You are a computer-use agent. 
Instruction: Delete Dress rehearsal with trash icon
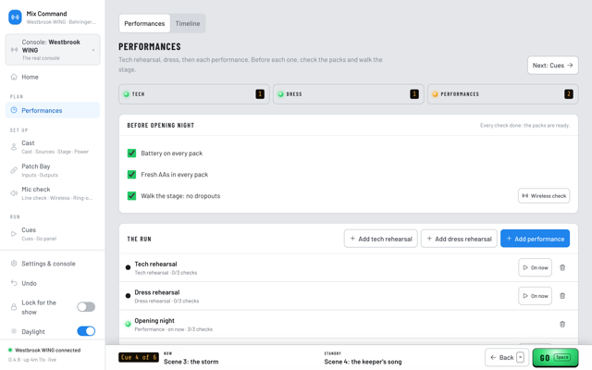pos(562,296)
